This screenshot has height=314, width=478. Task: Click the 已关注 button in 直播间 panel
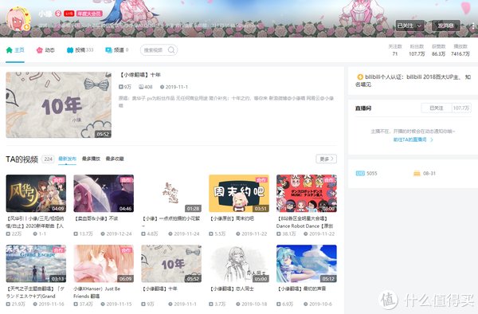(x=437, y=108)
